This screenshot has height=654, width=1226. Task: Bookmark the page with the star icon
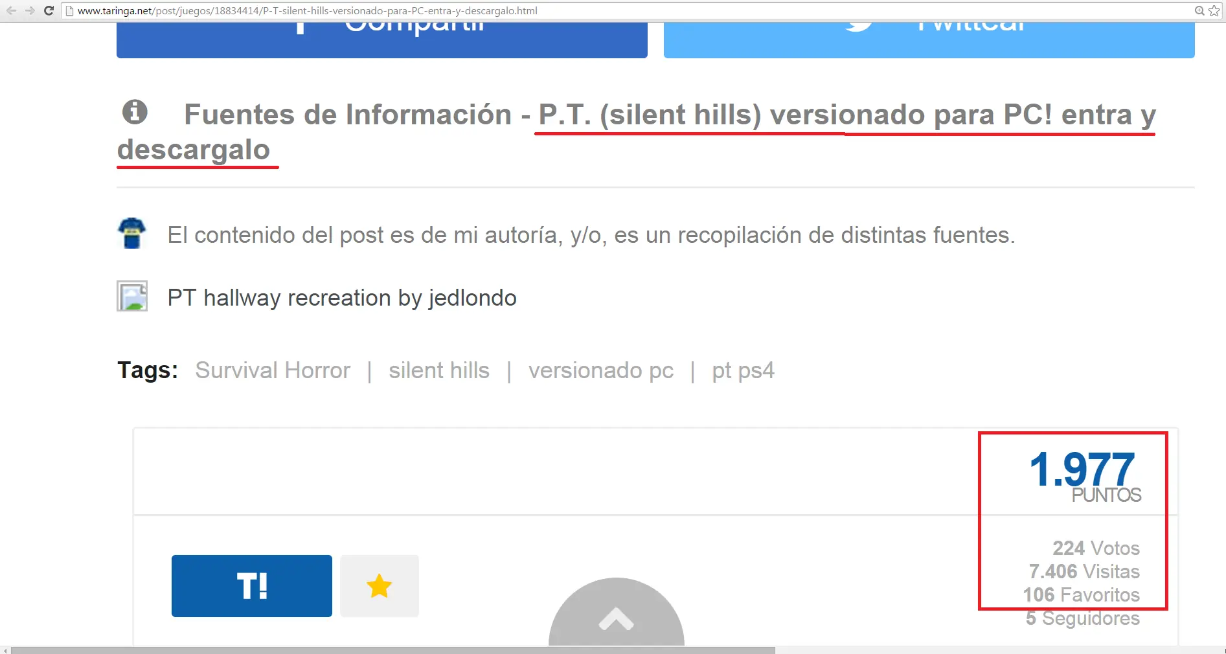coord(1214,10)
